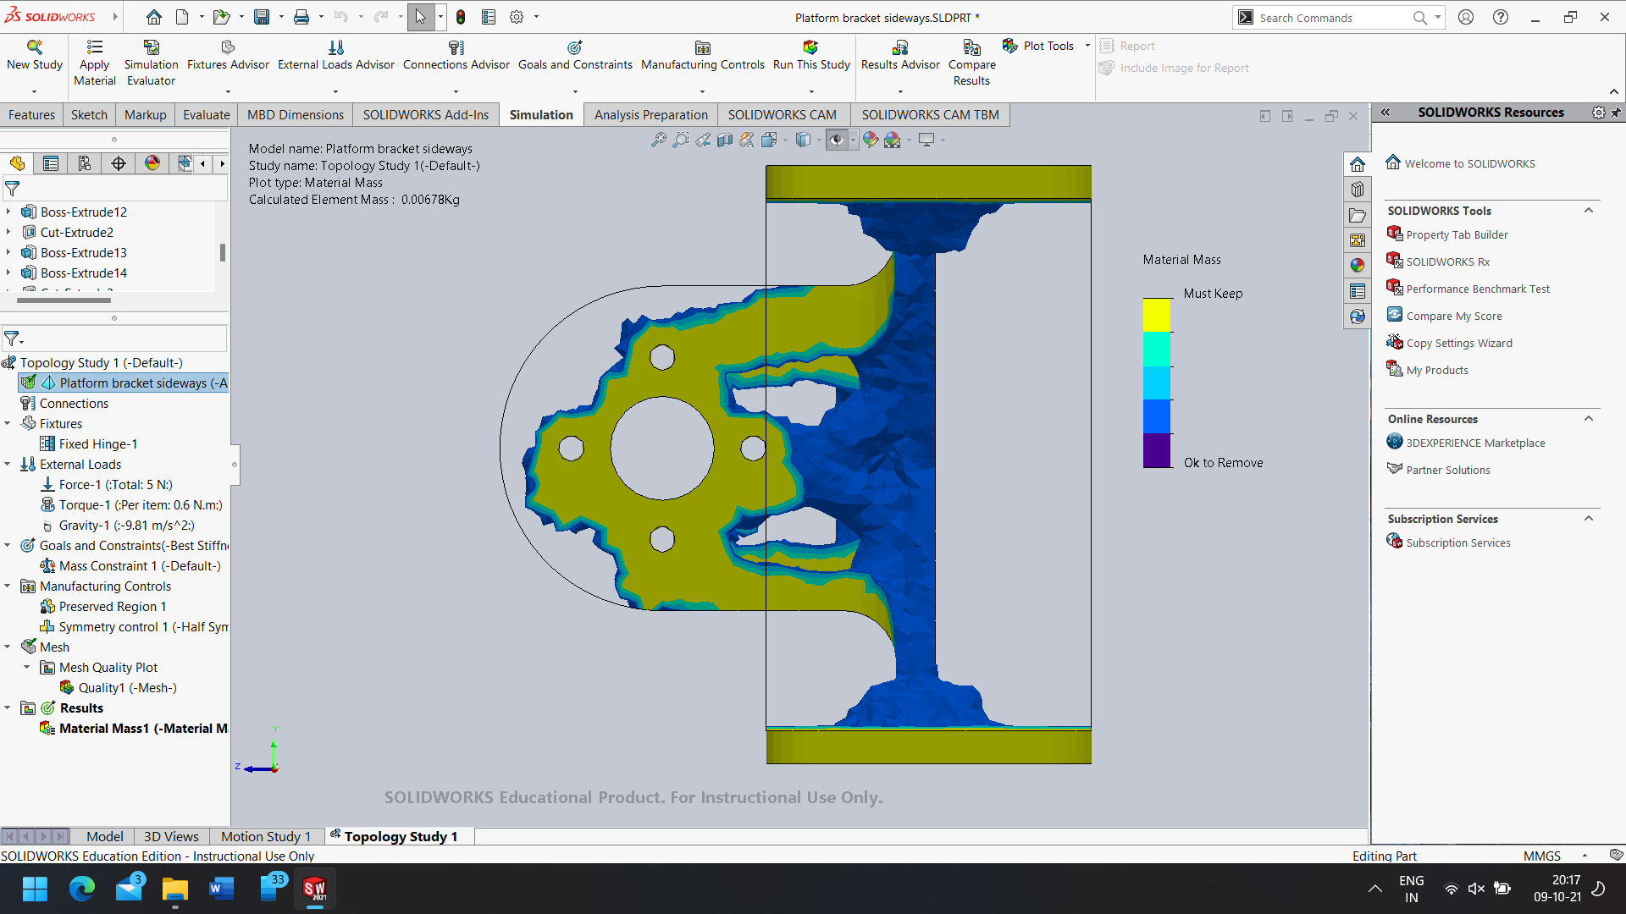
Task: Click the New Study icon
Action: (x=35, y=47)
